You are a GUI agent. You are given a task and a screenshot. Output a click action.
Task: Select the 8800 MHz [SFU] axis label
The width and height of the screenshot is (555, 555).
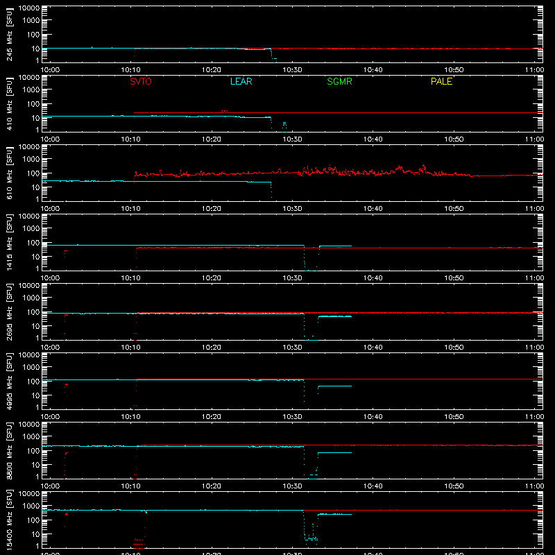pyautogui.click(x=10, y=450)
